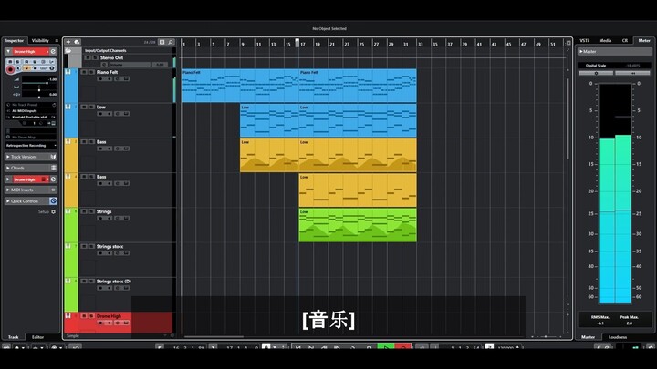Expand the Quick Controls section

click(8, 201)
